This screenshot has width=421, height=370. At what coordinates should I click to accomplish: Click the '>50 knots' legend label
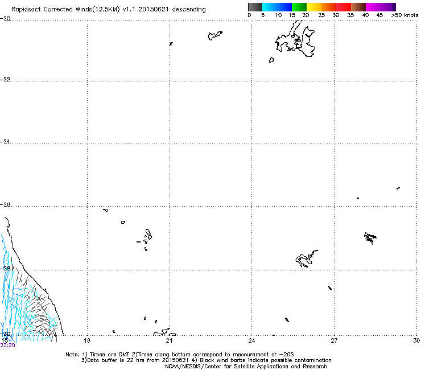[x=405, y=15]
